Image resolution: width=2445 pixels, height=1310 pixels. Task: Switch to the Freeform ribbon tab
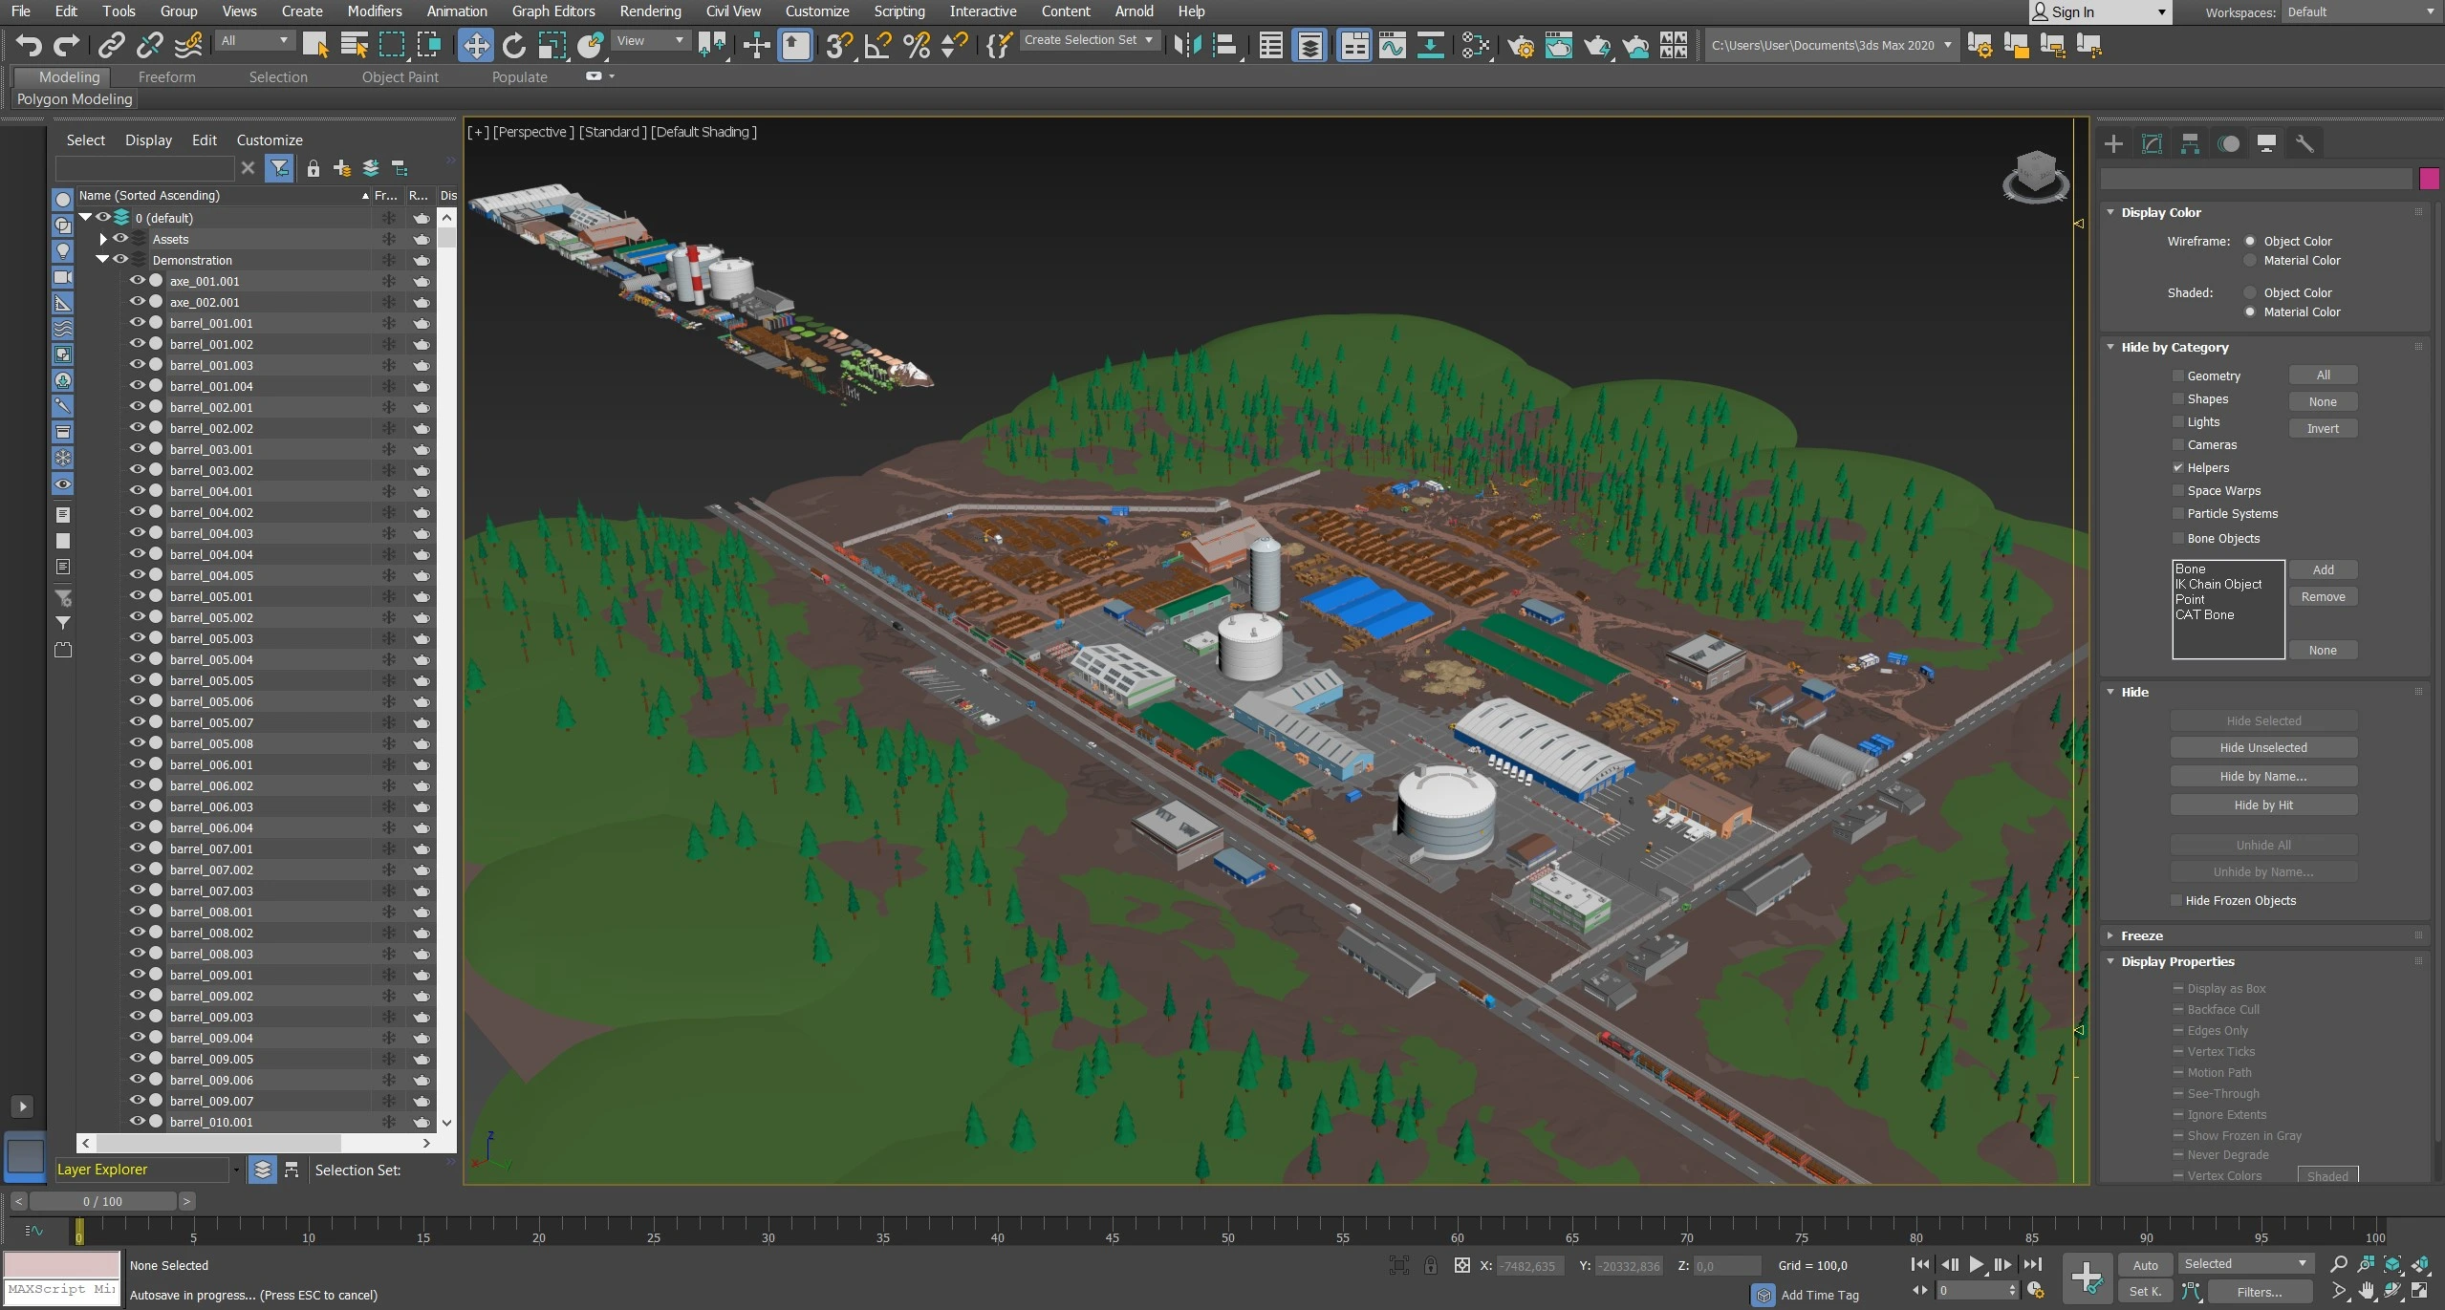coord(166,76)
